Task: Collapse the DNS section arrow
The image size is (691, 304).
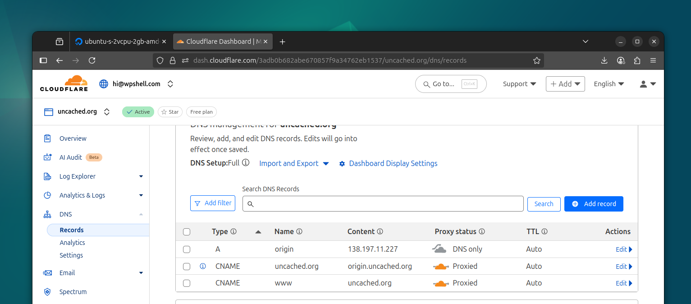Action: (x=141, y=214)
